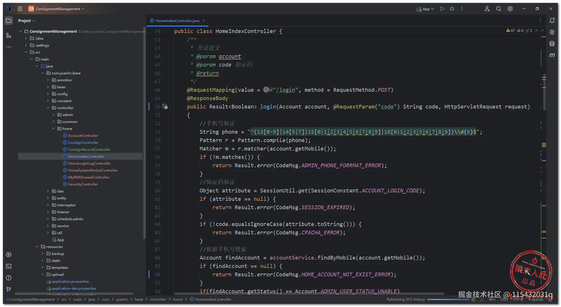The width and height of the screenshot is (561, 307).
Task: Open the ConsignmentManagement project dropdown
Action: tap(58, 9)
